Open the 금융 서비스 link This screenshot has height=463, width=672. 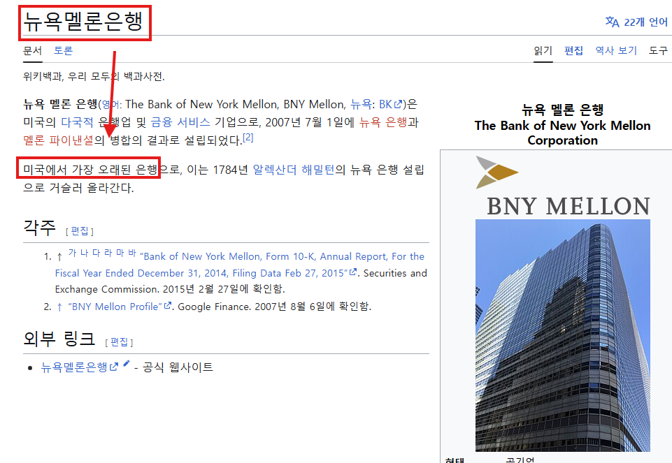(180, 122)
